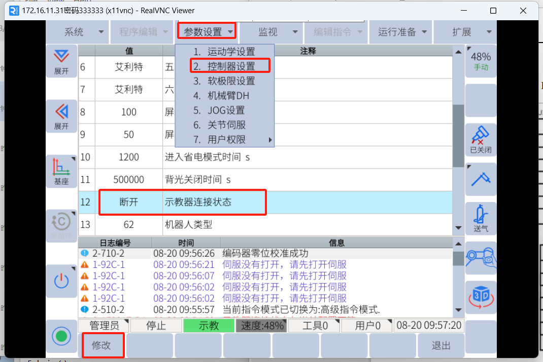Viewport: 543px width, 362px height.
Task: Toggle the 已关闭 welding robot icon
Action: 481,139
